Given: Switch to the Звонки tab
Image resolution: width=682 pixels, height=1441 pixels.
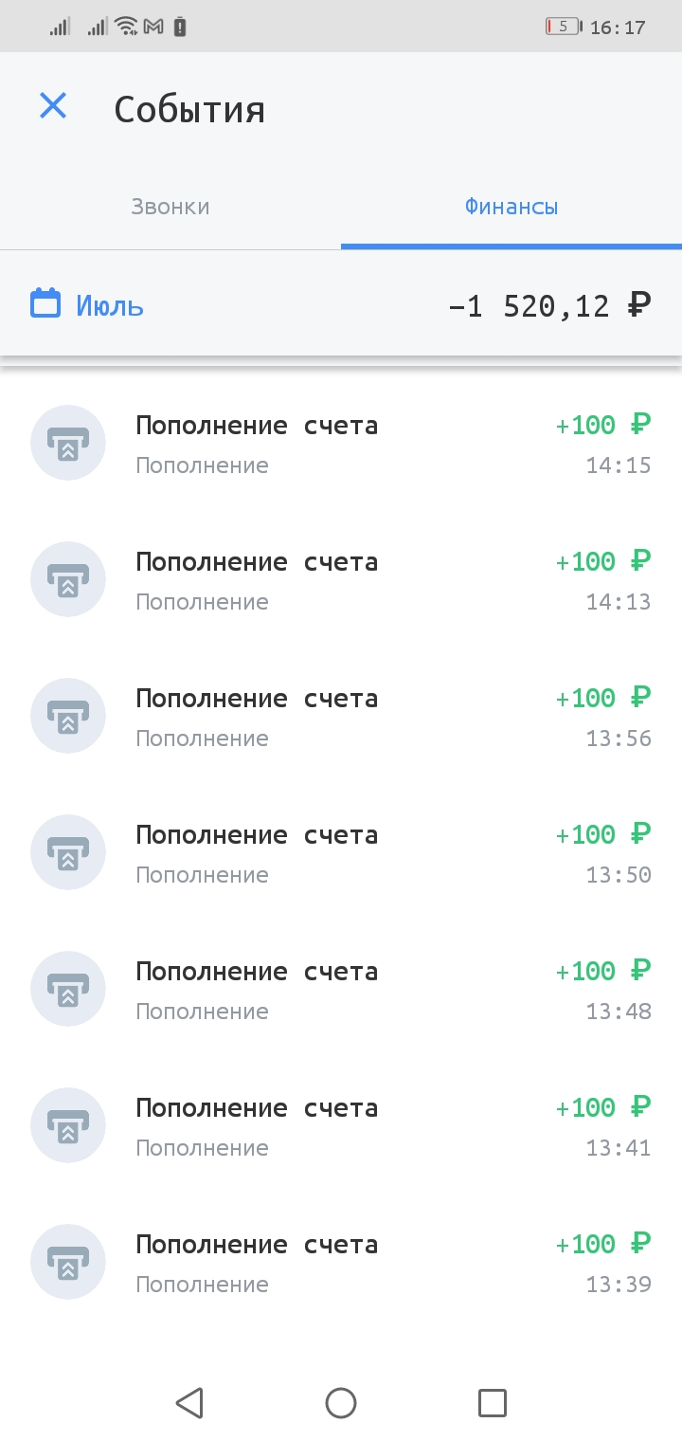Looking at the screenshot, I should tap(170, 207).
